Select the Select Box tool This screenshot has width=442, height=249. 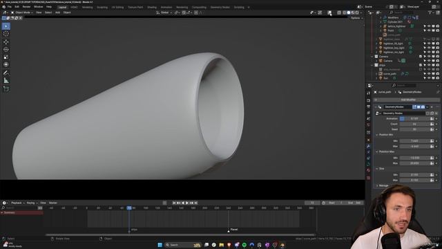(x=6, y=26)
